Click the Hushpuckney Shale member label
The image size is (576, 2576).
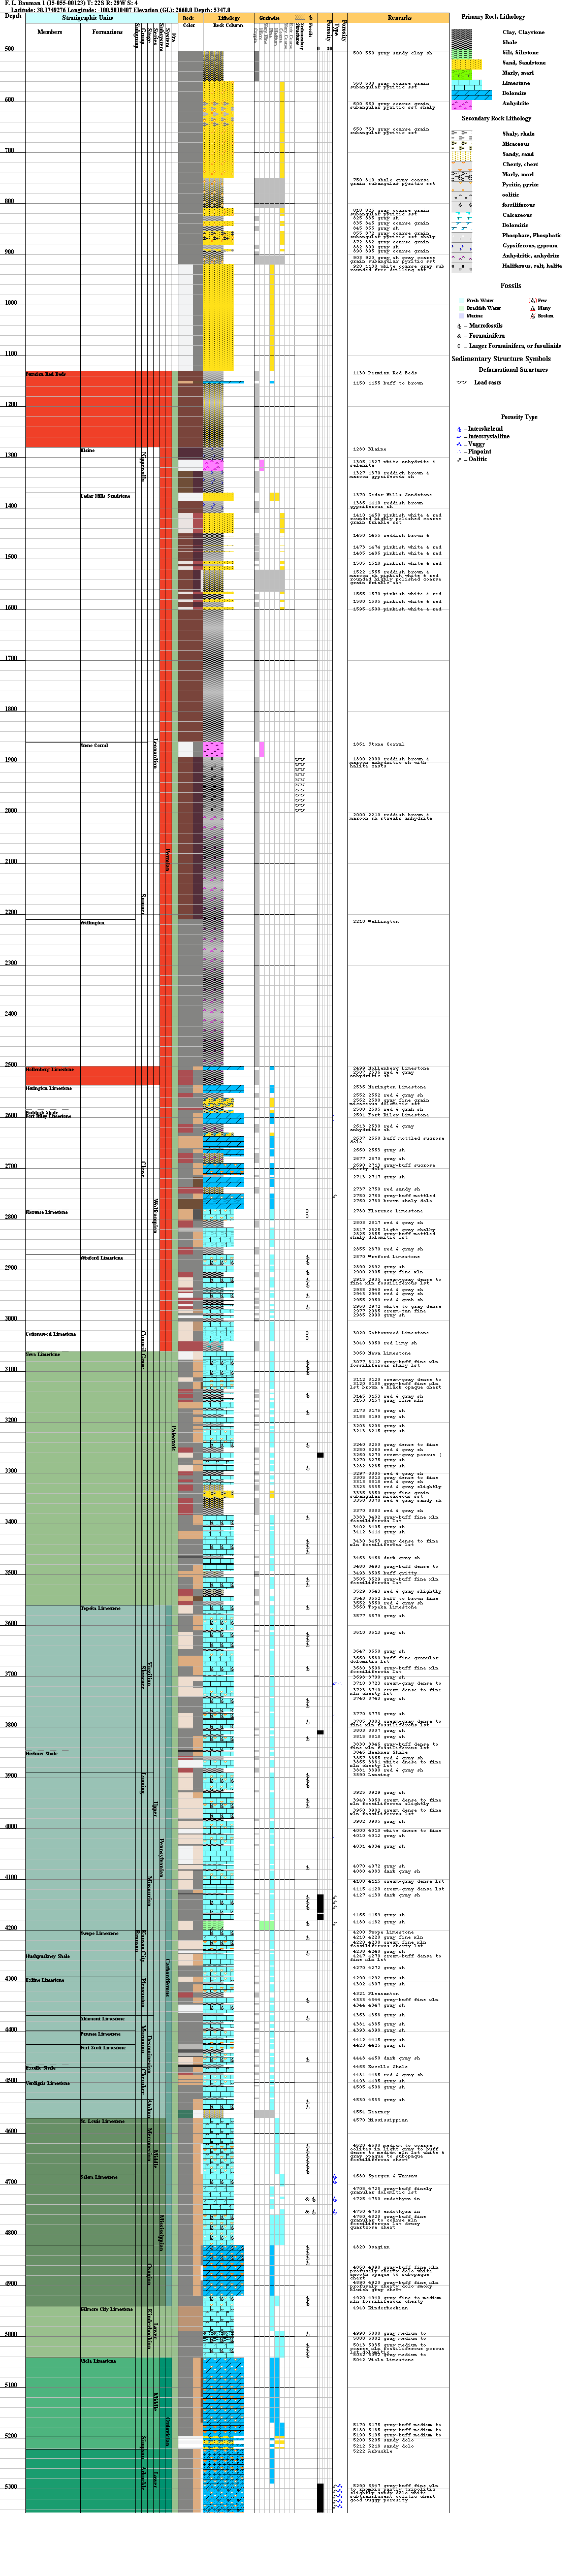tap(48, 1956)
